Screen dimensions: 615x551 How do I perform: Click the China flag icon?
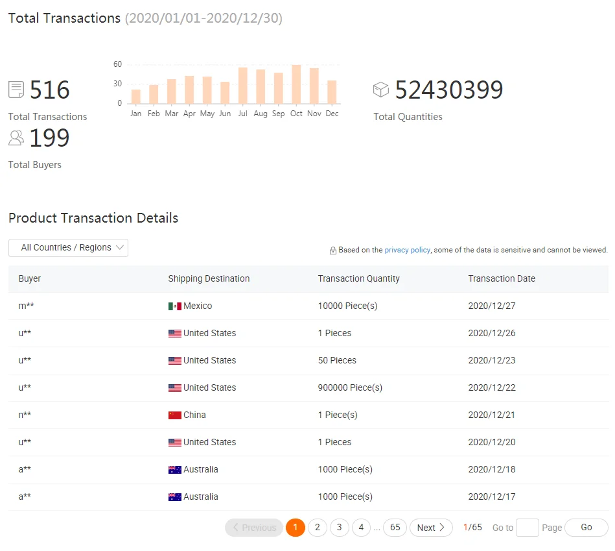point(174,415)
